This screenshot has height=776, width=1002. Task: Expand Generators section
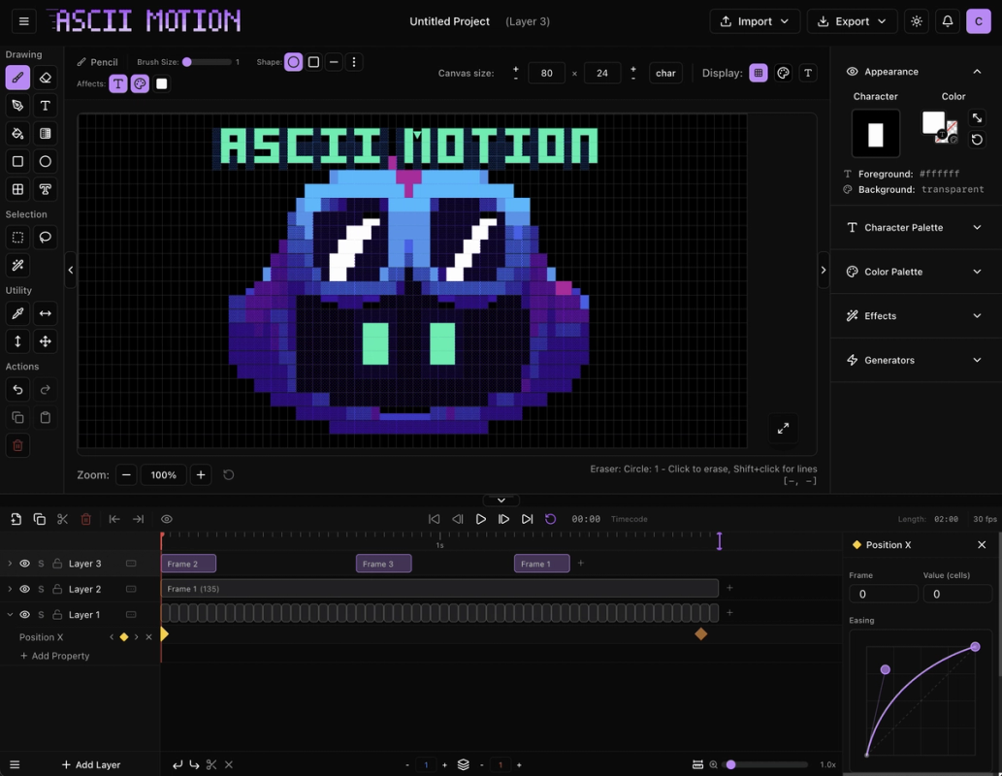point(915,360)
